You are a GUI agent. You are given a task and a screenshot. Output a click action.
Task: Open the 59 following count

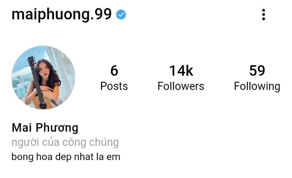tap(257, 71)
